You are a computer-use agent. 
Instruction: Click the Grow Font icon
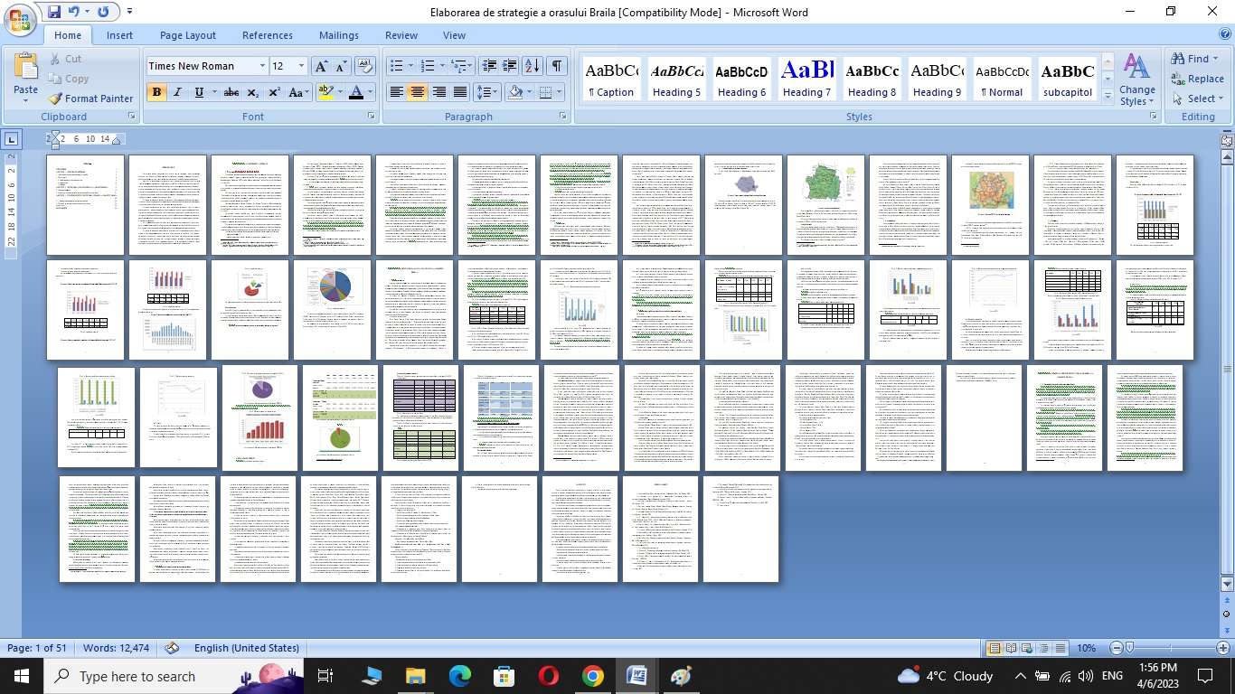[x=321, y=66]
